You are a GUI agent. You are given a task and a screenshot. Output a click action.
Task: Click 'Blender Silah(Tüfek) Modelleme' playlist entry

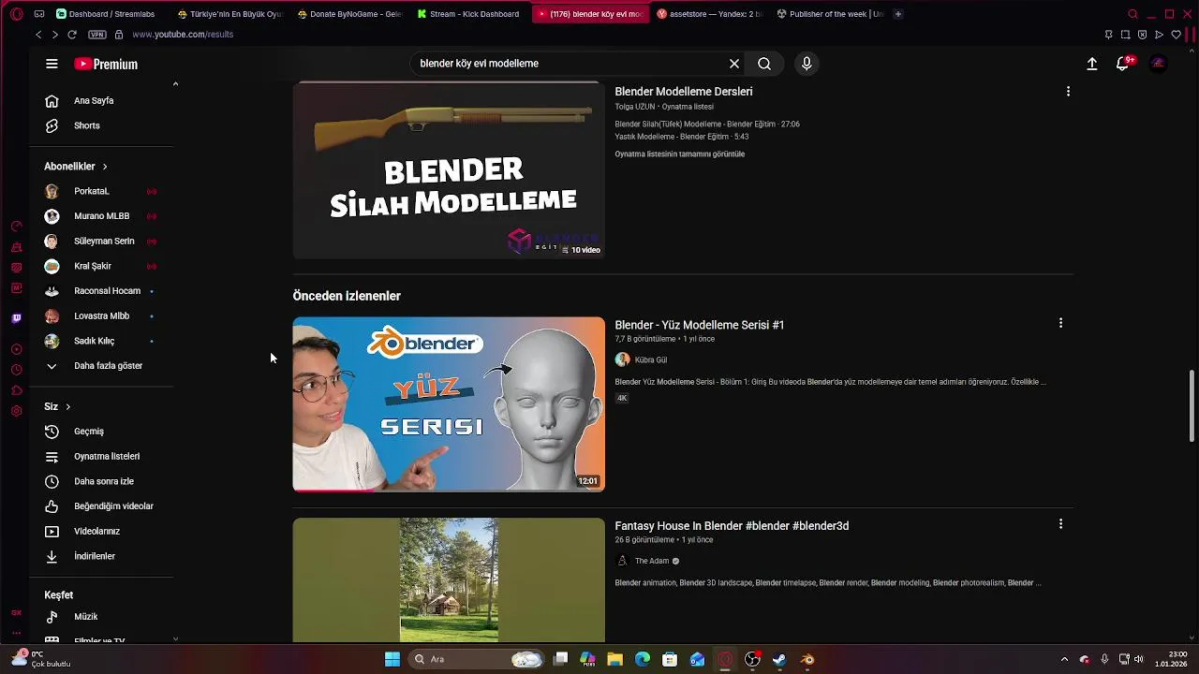coord(707,125)
